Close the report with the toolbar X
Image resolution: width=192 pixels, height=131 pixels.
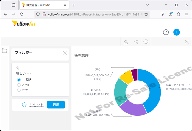(187, 42)
